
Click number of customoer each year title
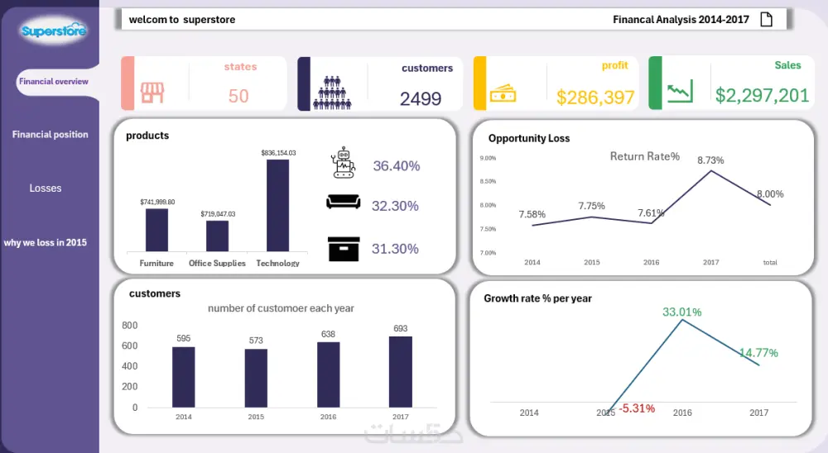pyautogui.click(x=281, y=308)
